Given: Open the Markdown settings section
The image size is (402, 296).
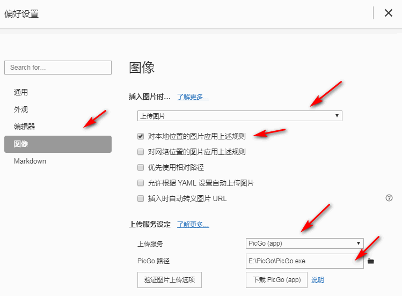Looking at the screenshot, I should point(30,161).
